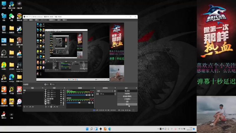Image resolution: width=236 pixels, height=133 pixels.
Task: Open WeGame desktop shortcut
Action: pos(4,78)
